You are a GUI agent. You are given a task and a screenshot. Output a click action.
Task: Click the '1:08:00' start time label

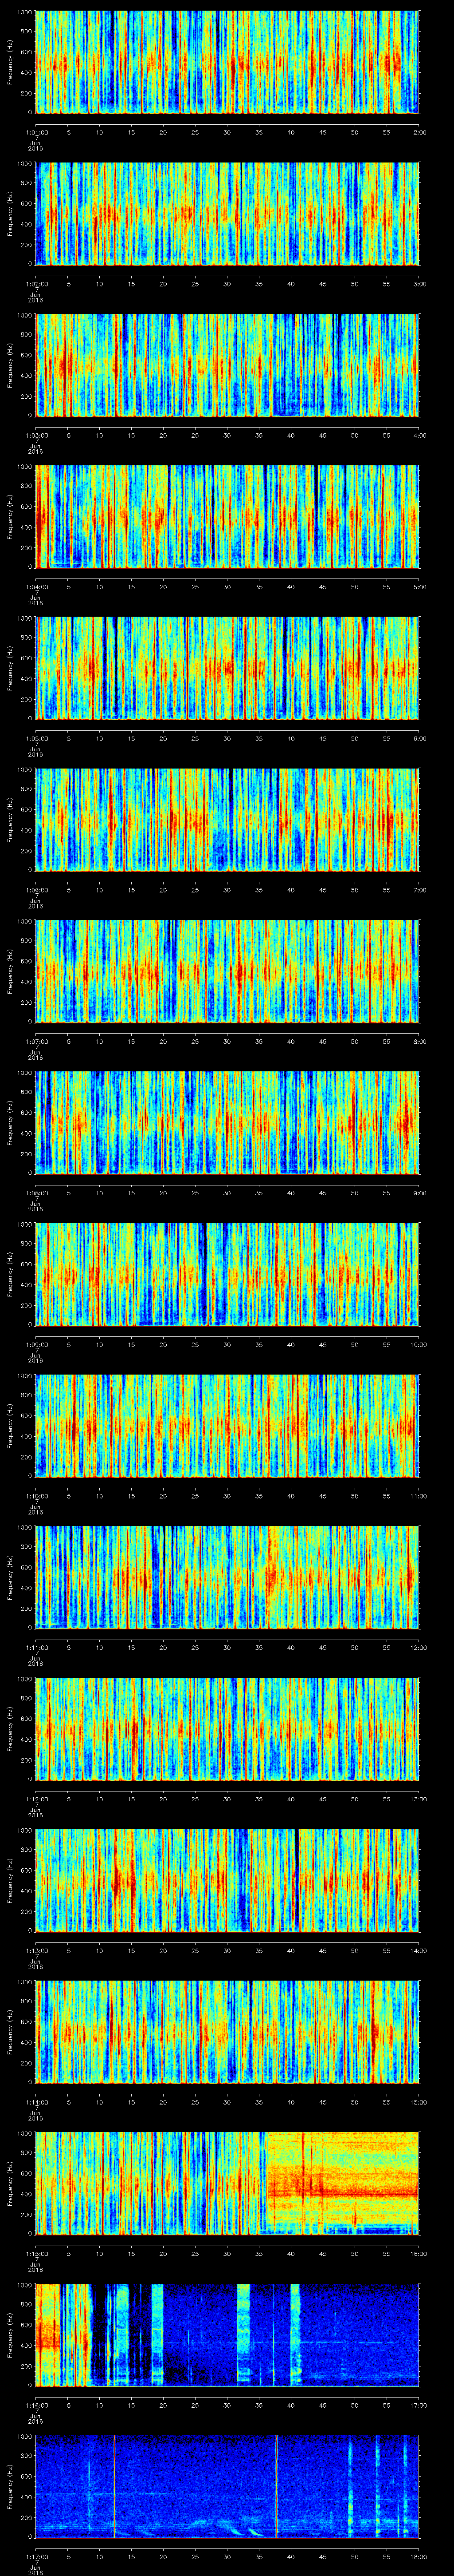36,1192
